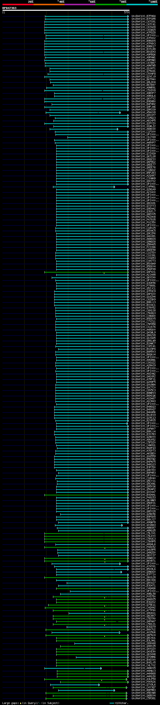Open hit UniRef100_B7FGM5
This screenshot has height=705, width=160.
pos(143,19)
